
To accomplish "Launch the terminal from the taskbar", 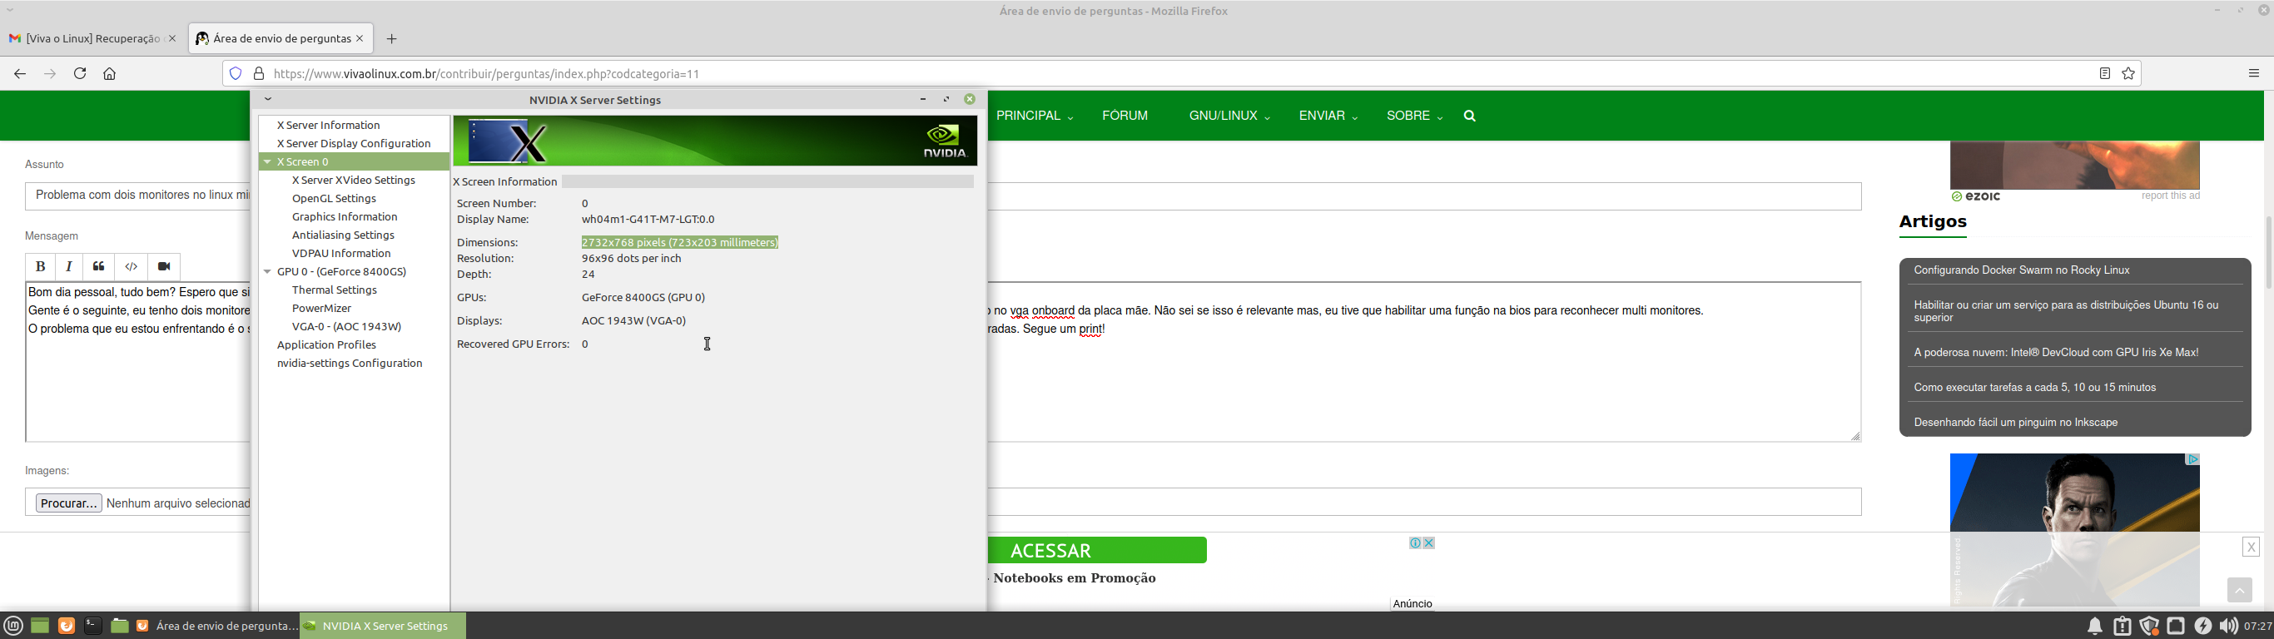I will (92, 626).
